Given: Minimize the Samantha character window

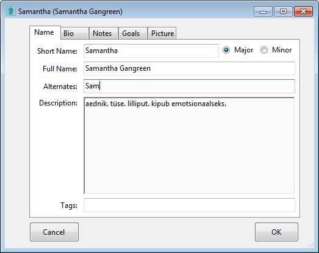Looking at the screenshot, I should 263,12.
